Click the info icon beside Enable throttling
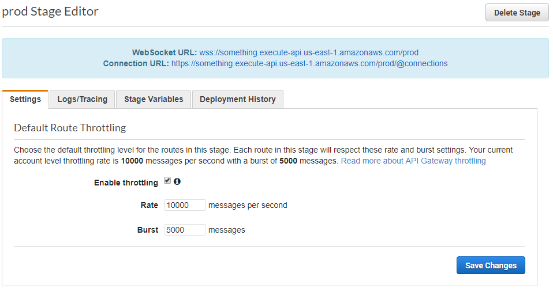The height and width of the screenshot is (292, 553). [177, 181]
